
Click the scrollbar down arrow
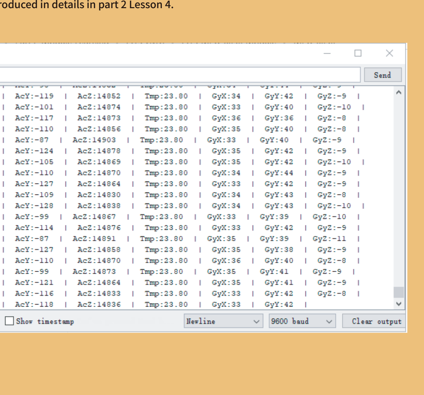coord(399,304)
